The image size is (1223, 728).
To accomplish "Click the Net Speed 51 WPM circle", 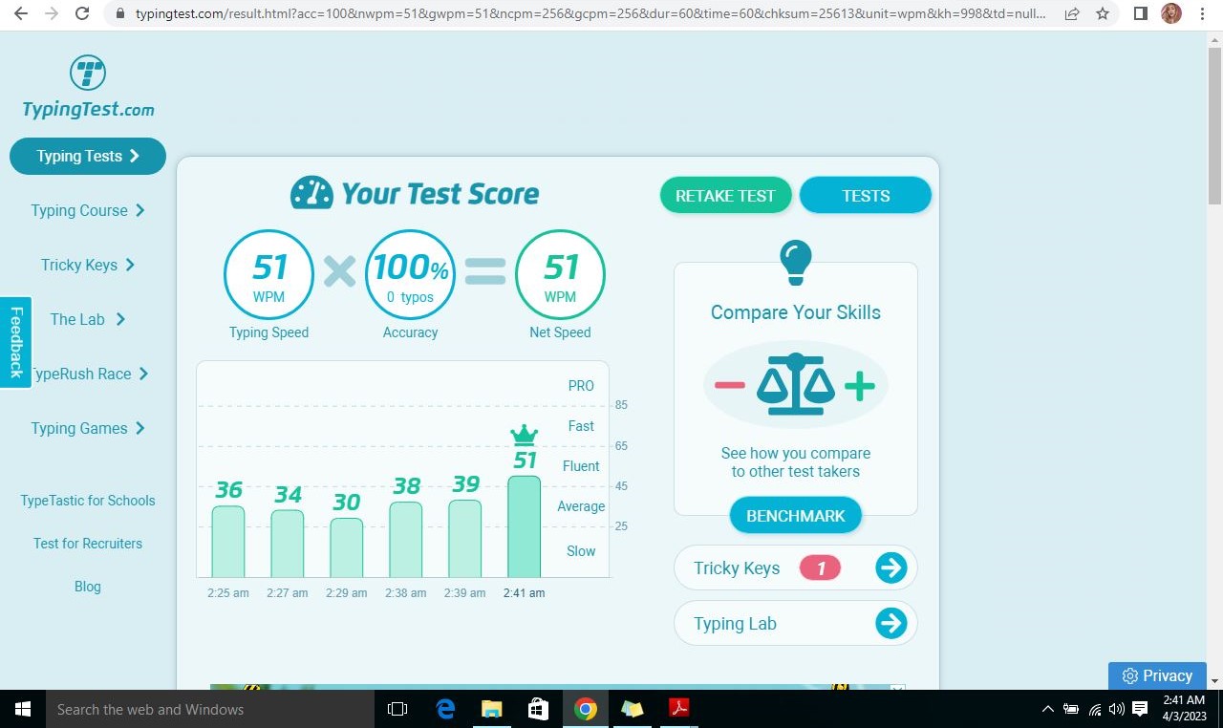I will (560, 274).
